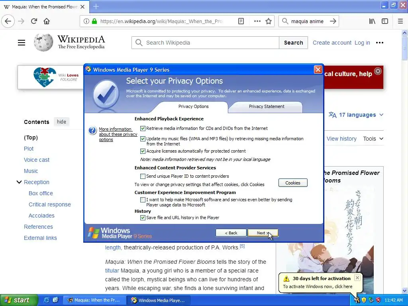Viewport: 408px width, 306px height.
Task: Reload the page with the refresh icon
Action: pos(34,22)
